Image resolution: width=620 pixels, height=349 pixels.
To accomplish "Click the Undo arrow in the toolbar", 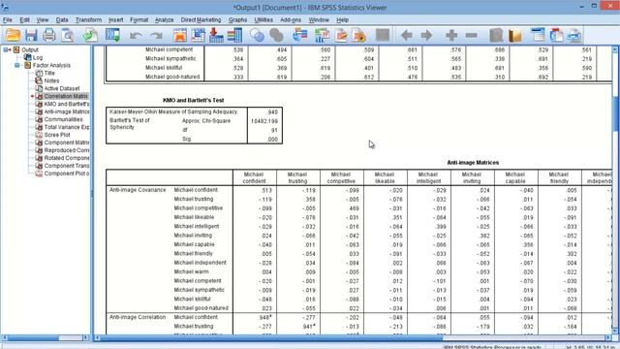I will [136, 36].
